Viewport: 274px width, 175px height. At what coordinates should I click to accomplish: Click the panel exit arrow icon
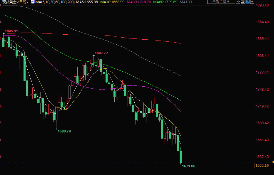tap(253, 1)
